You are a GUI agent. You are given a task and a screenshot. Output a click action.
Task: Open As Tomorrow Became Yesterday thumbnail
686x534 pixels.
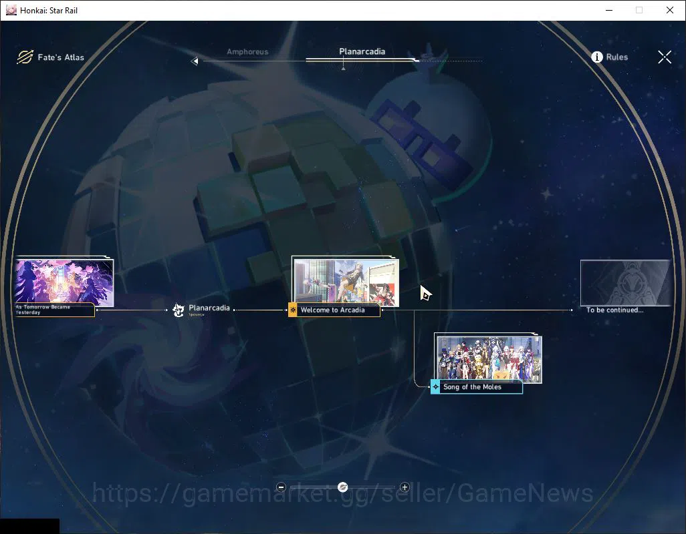[64, 282]
